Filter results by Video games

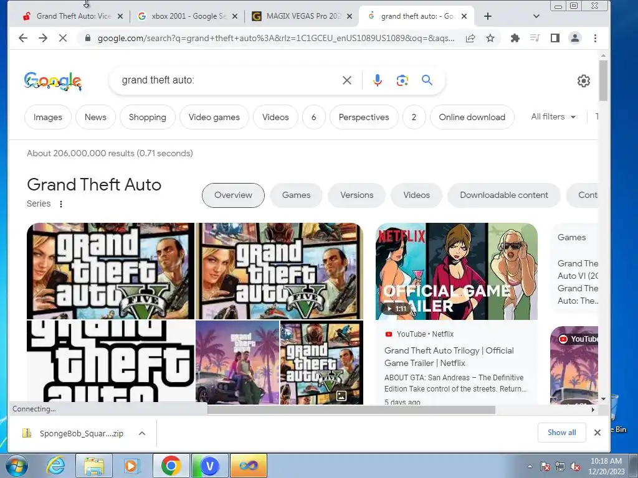click(214, 117)
